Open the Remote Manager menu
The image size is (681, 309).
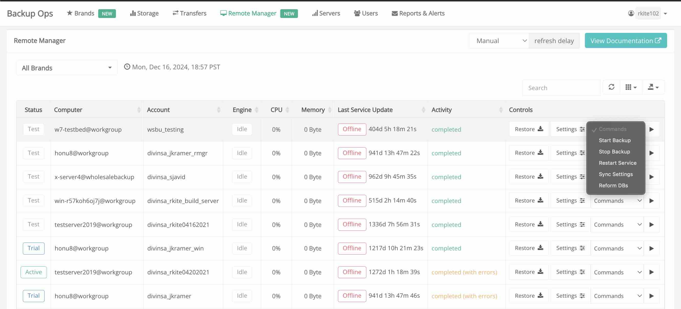(x=248, y=13)
